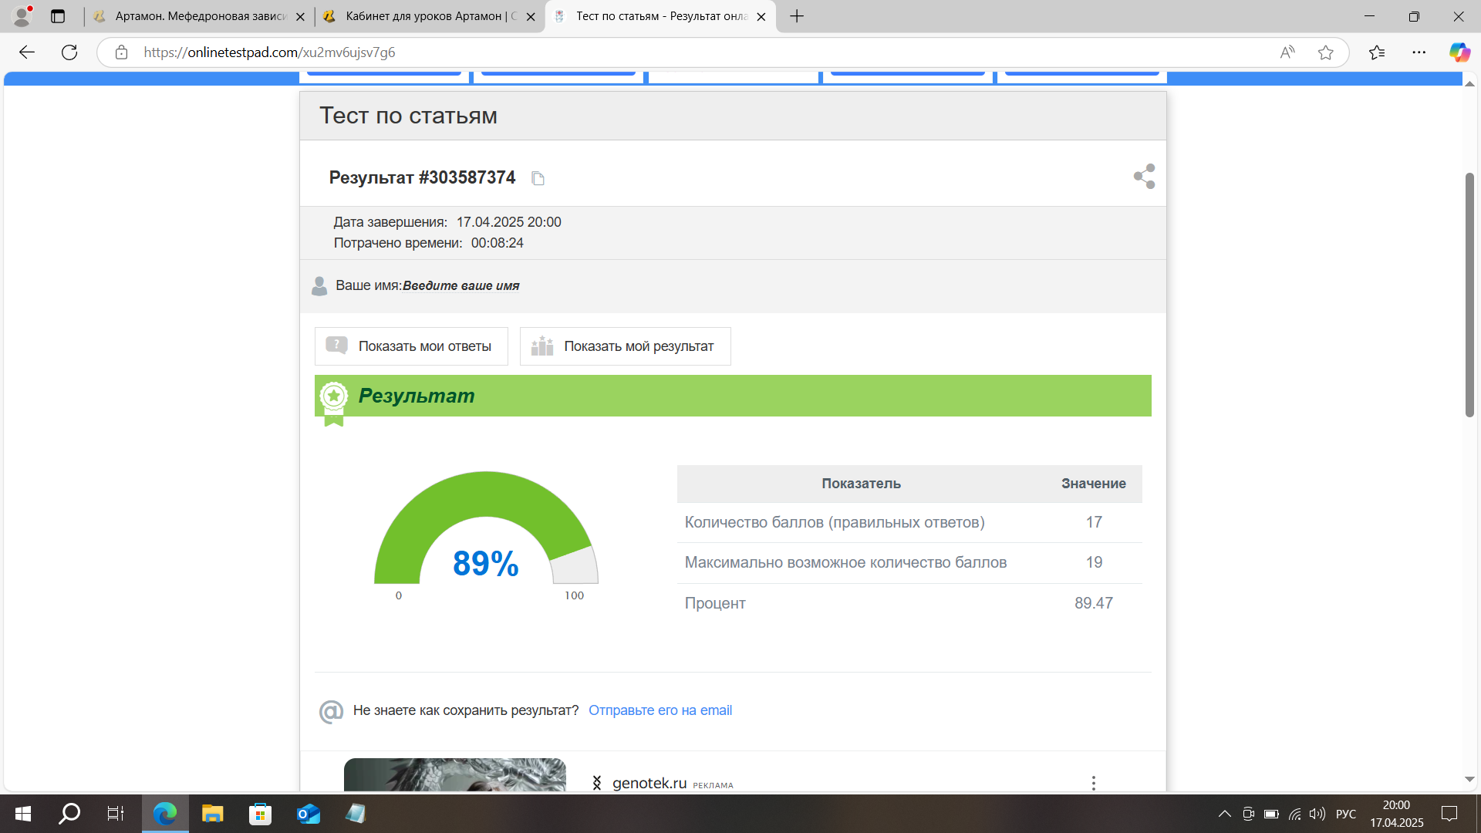Expand the hidden system tray icons chevron
The width and height of the screenshot is (1481, 833).
tap(1224, 814)
